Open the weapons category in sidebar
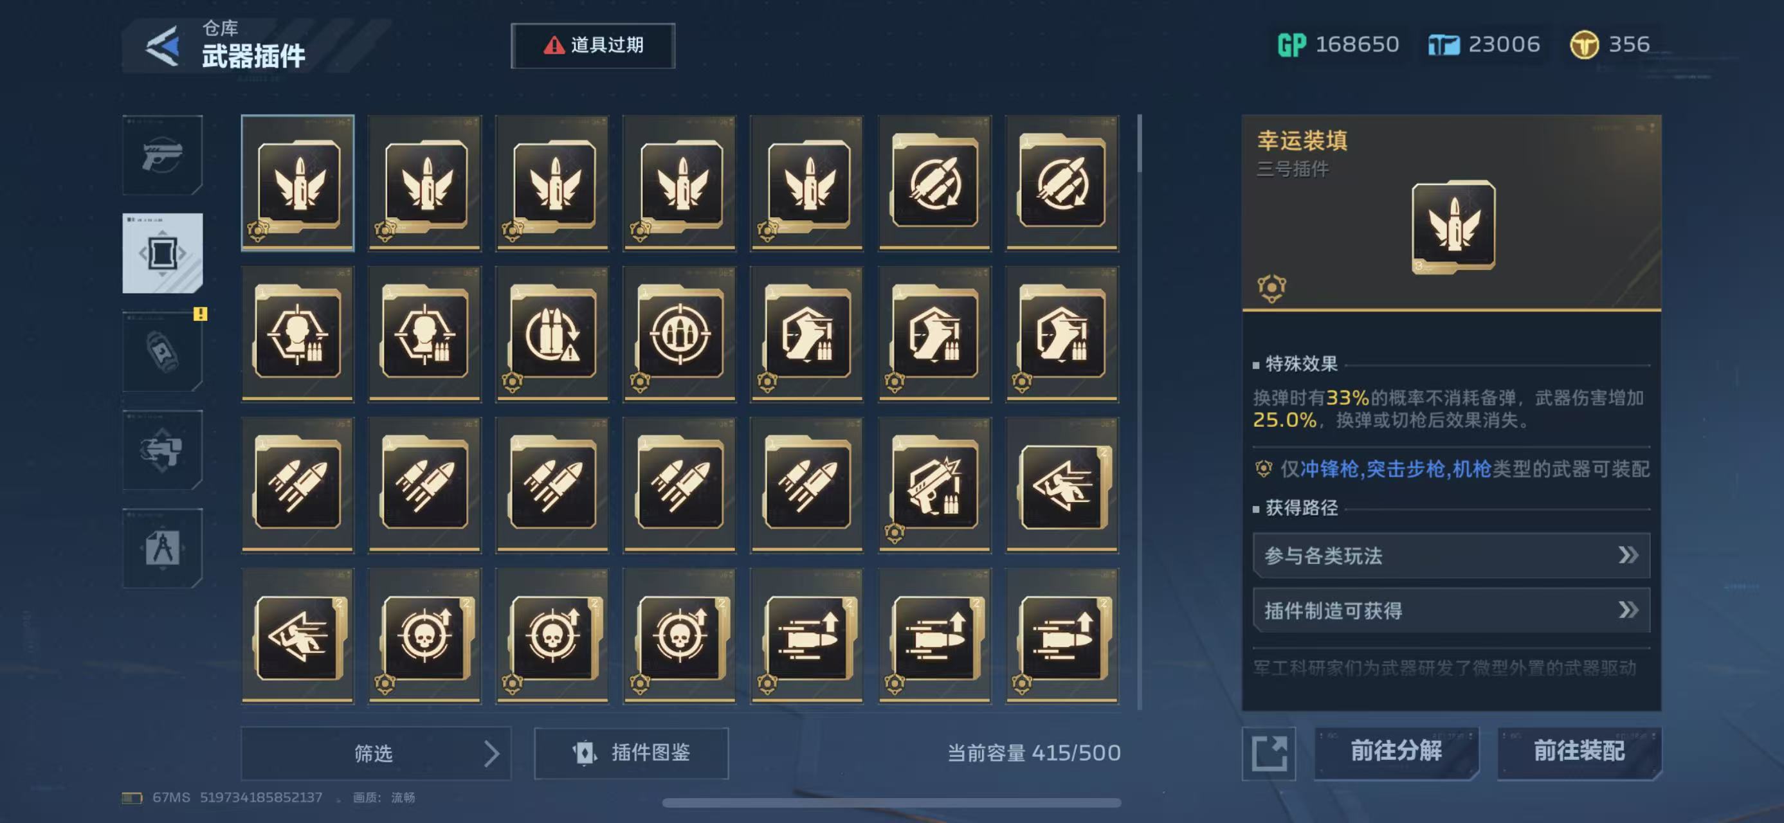 coord(163,155)
